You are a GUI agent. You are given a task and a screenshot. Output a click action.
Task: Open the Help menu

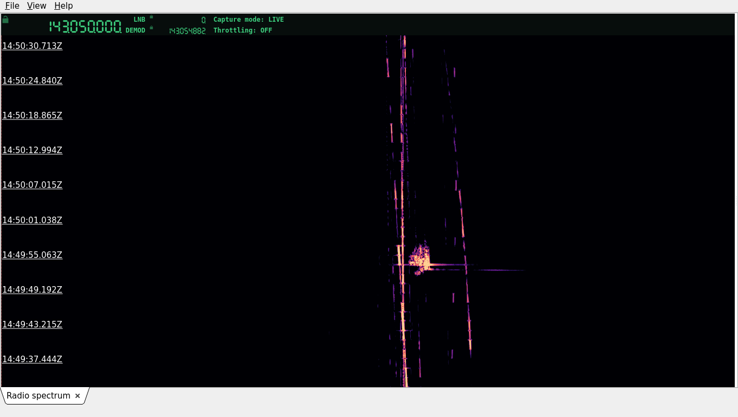coord(63,6)
